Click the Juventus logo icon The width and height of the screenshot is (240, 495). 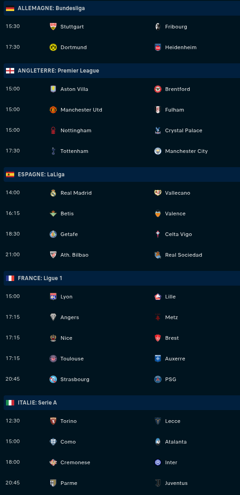(x=158, y=483)
